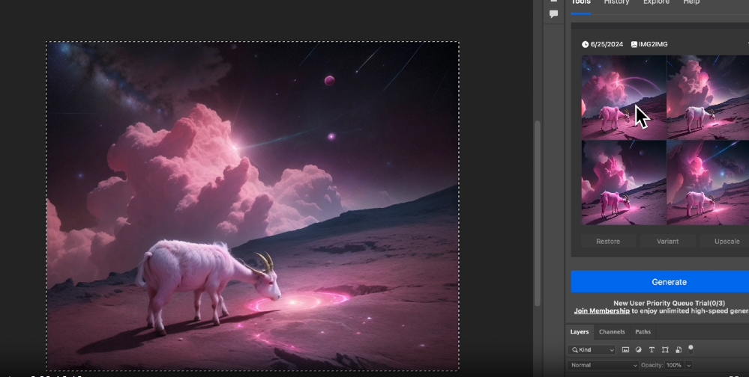Open the comments speech bubble panel icon
The width and height of the screenshot is (749, 377).
(554, 14)
